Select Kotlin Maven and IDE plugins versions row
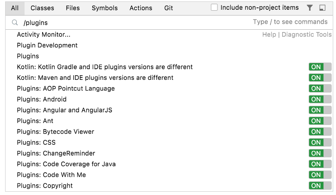 tap(169, 78)
